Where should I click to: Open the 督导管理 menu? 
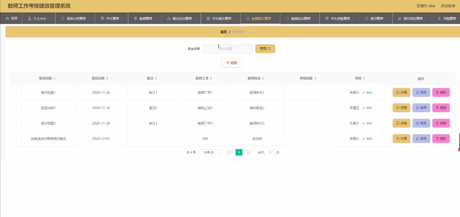pos(376,19)
